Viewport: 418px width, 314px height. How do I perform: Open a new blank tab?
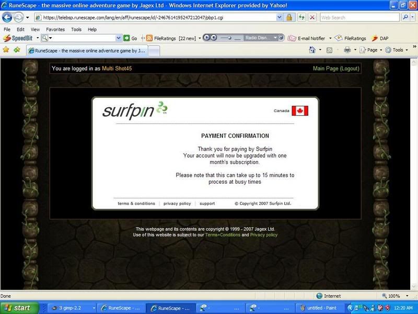click(x=154, y=51)
